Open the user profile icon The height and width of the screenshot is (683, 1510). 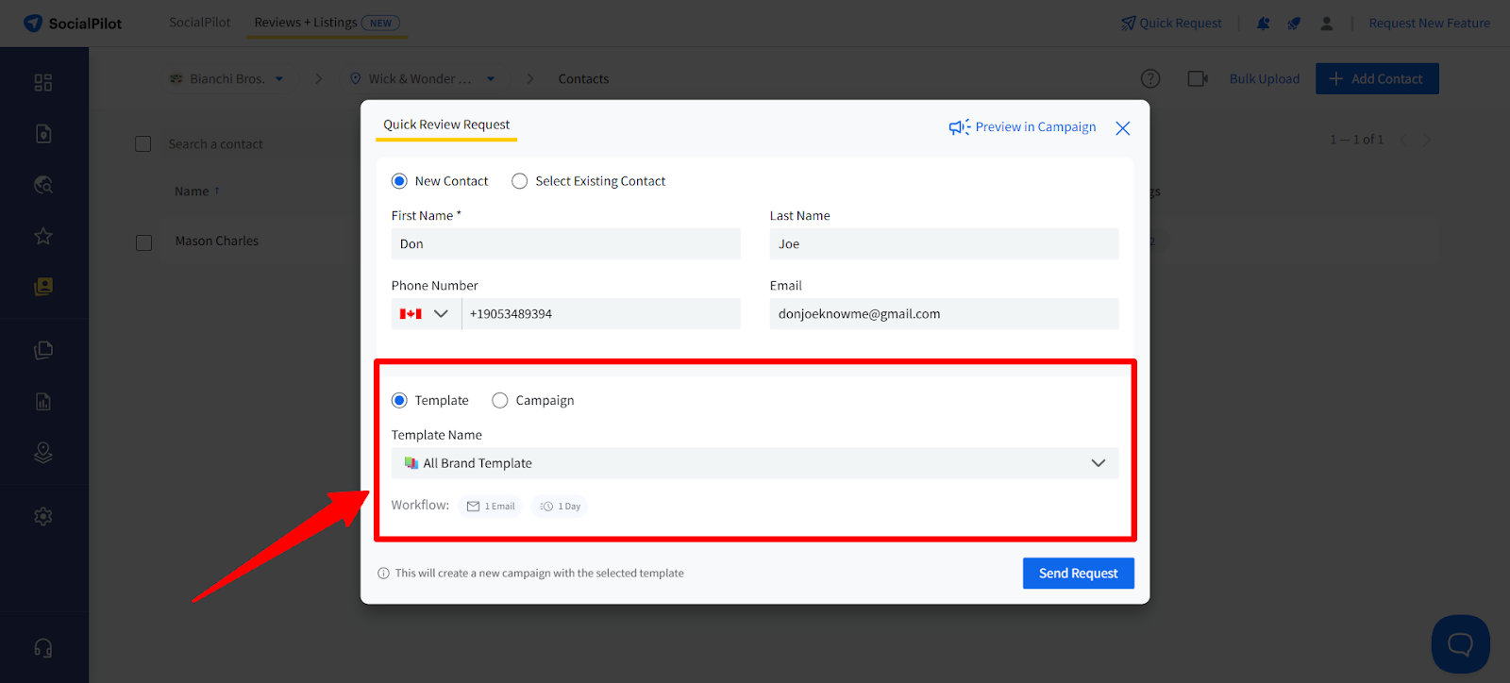coord(1326,24)
